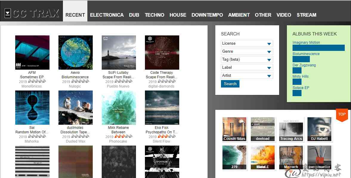Image resolution: width=351 pixels, height=178 pixels.
Task: Click the Bioluminescence popularity bar
Action: (x=301, y=59)
